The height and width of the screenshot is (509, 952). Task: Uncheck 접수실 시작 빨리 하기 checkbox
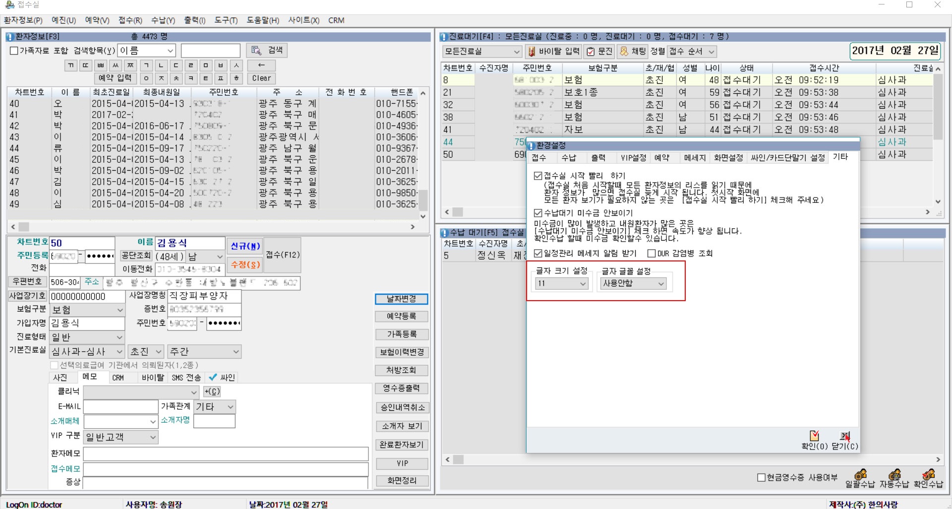coord(538,176)
